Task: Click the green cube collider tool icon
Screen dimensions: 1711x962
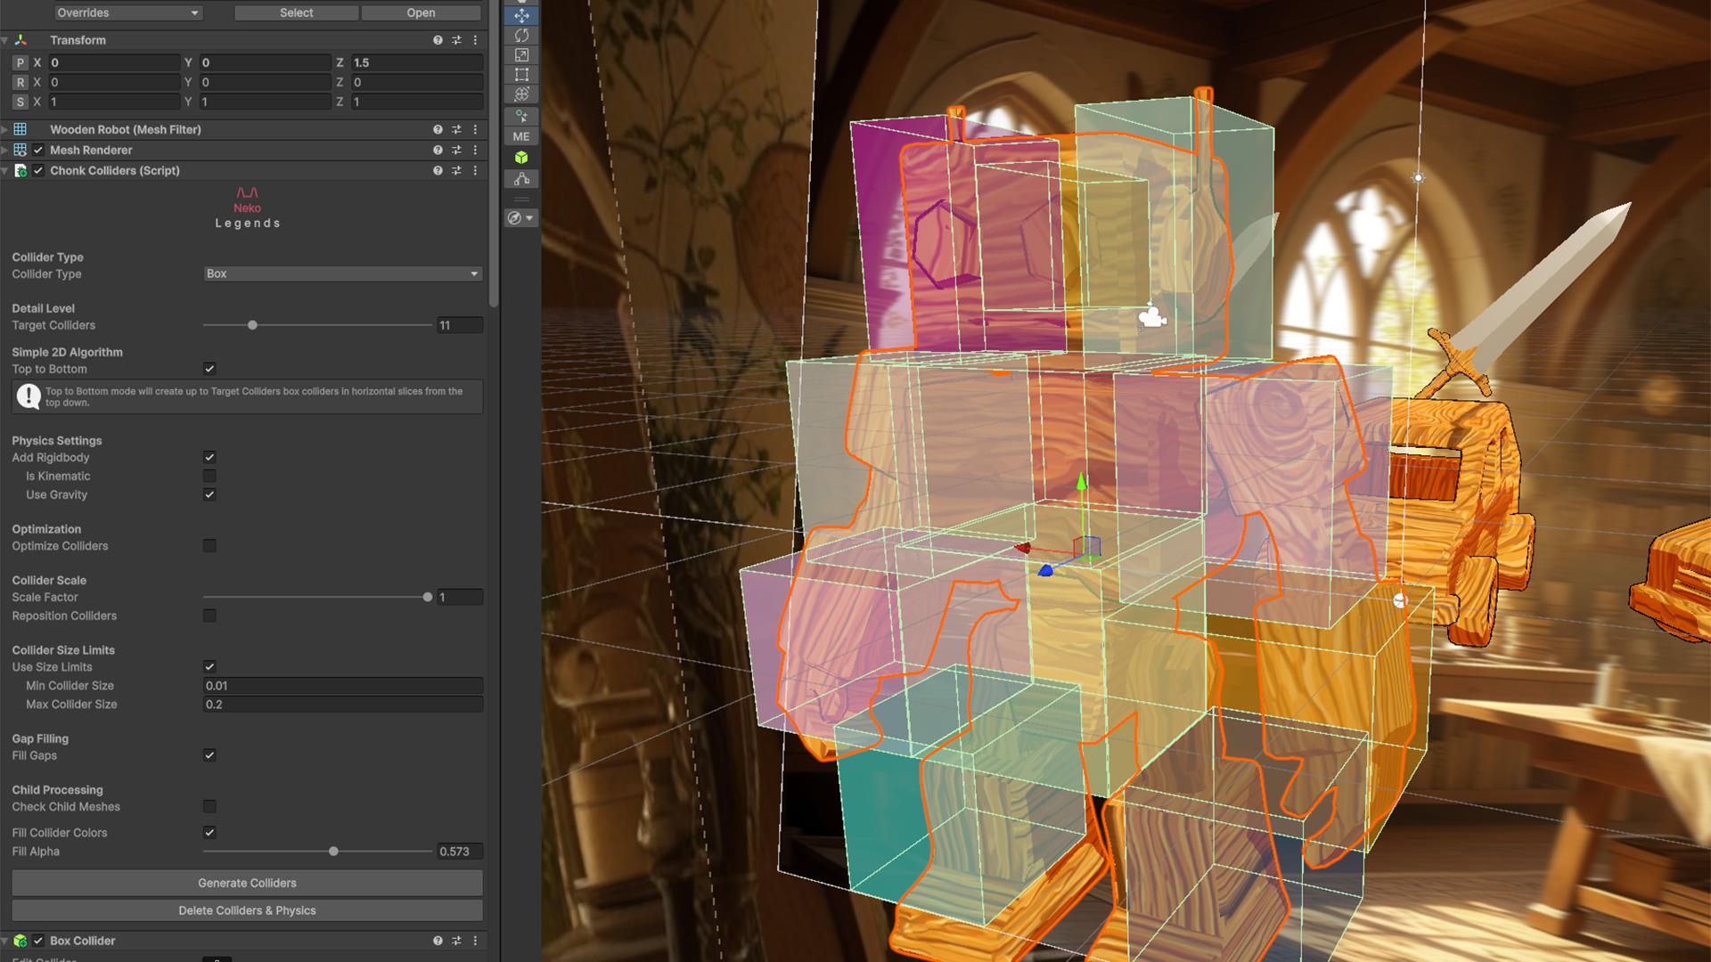Action: (x=521, y=158)
